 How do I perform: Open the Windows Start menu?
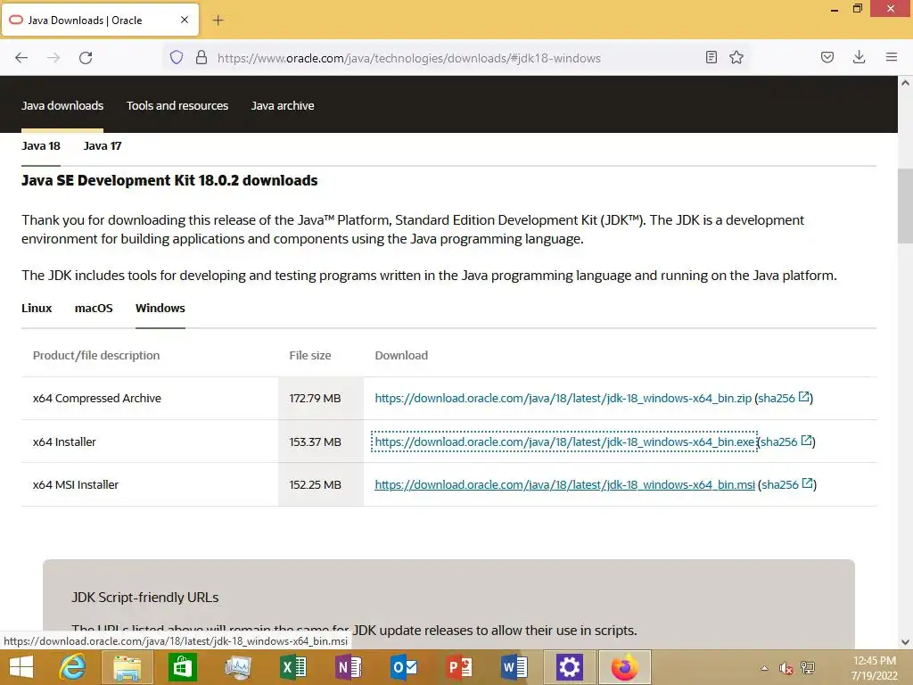tap(21, 667)
